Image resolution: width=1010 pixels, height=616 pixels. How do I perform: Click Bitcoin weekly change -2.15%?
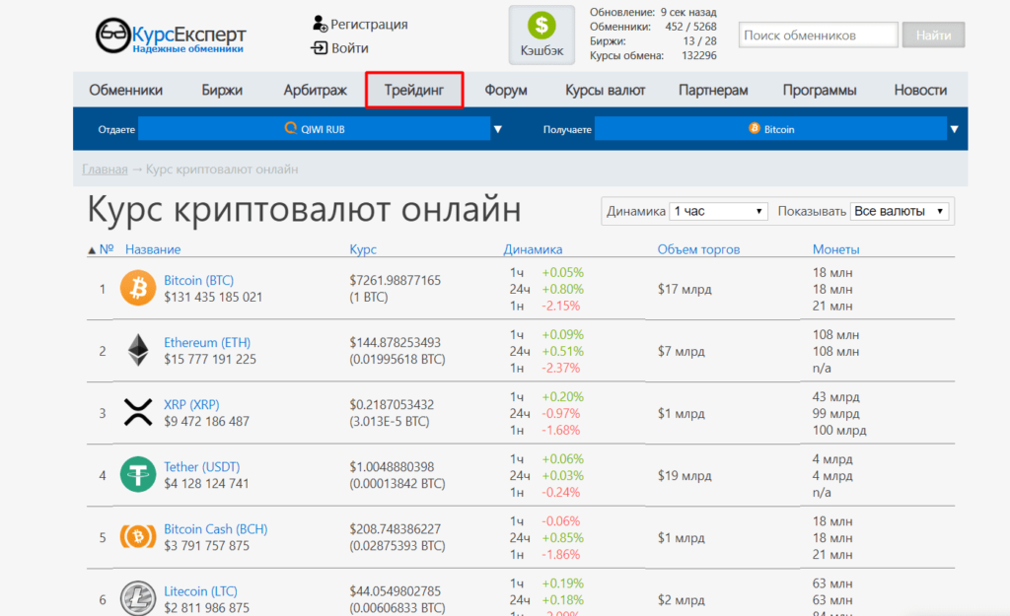tap(561, 307)
